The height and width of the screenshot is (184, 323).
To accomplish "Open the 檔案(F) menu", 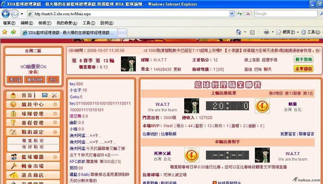I will [9, 23].
